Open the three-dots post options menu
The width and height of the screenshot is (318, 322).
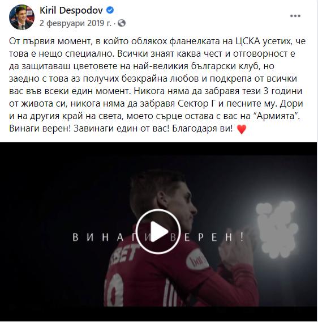click(295, 16)
